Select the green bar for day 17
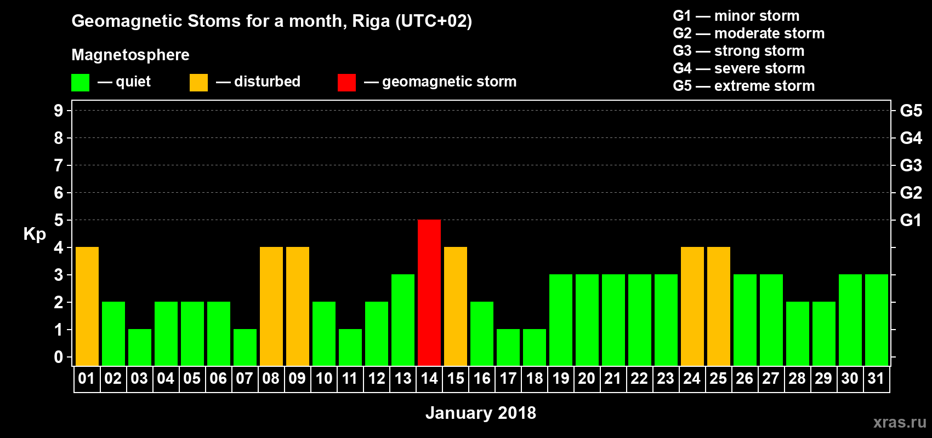The height and width of the screenshot is (438, 932). pos(508,347)
